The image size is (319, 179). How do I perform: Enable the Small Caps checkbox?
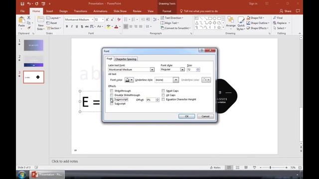163,90
